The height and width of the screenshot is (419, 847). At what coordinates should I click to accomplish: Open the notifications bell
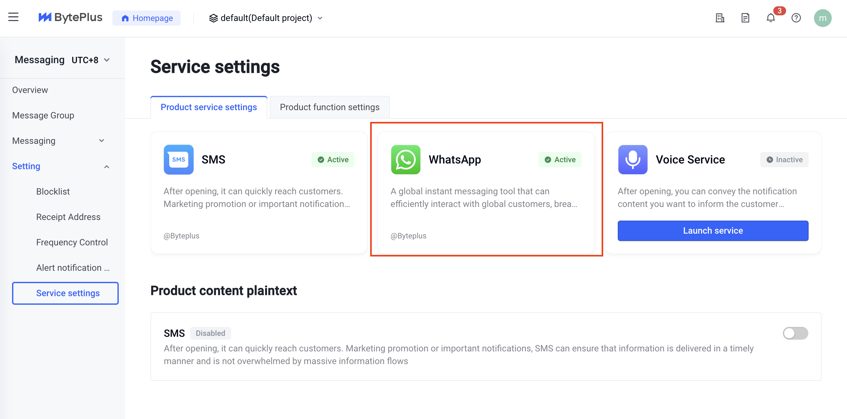[x=770, y=18]
